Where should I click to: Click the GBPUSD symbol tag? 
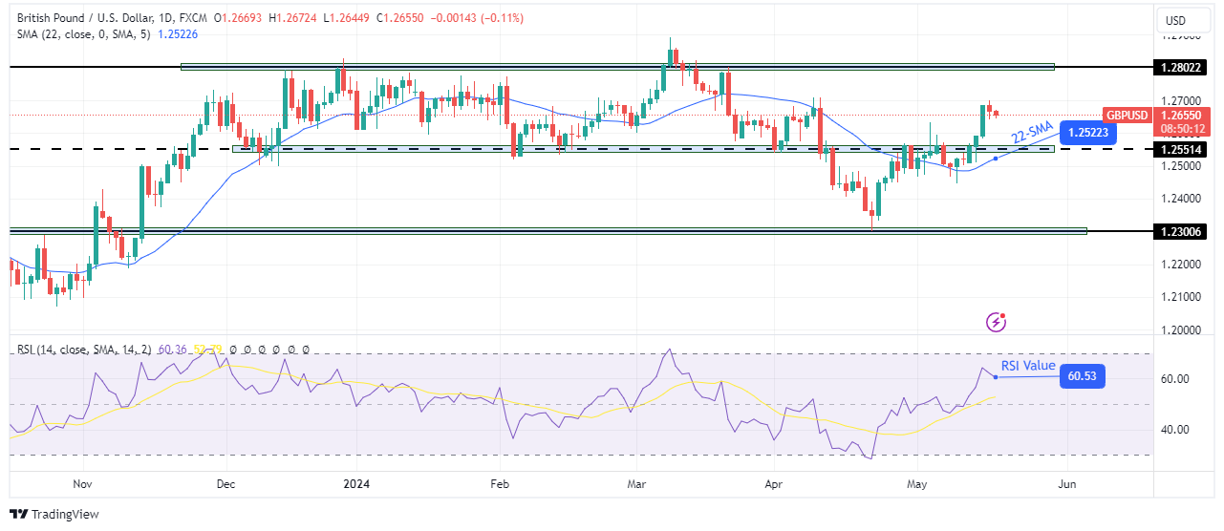click(1126, 113)
